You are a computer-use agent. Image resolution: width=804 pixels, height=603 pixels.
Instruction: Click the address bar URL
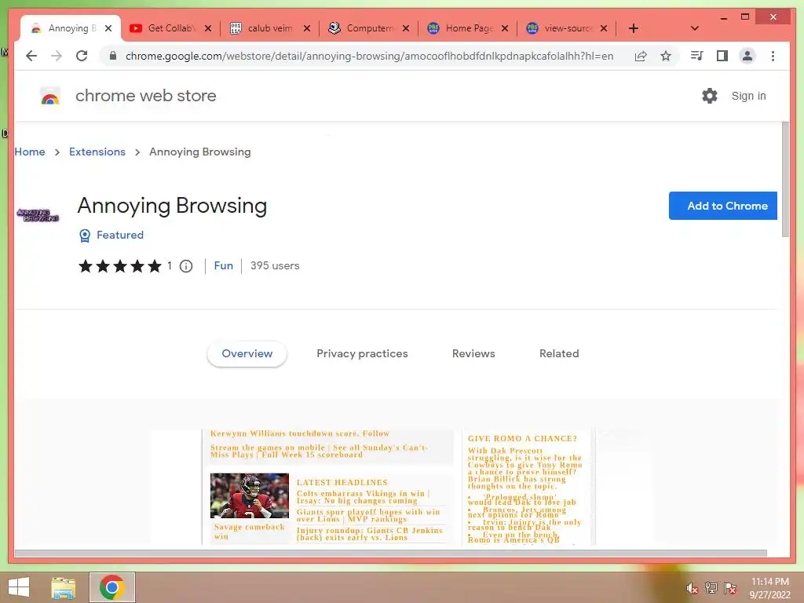(369, 56)
